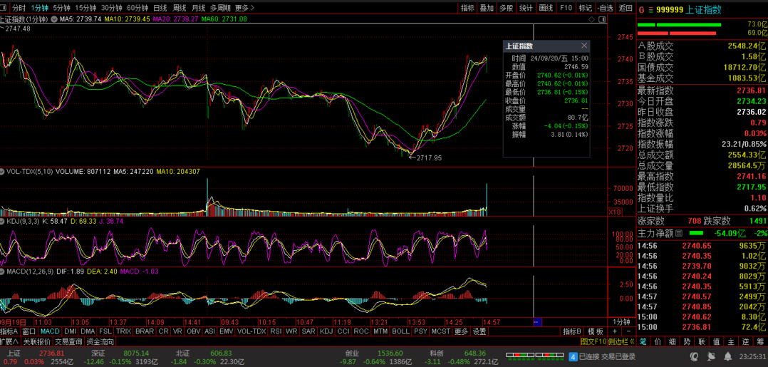
Task: Toggle the left panel layout icon
Action: [4, 8]
